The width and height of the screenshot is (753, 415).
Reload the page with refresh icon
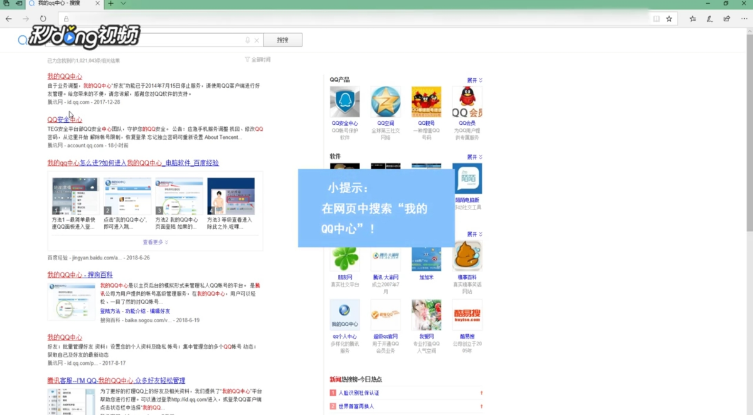43,19
